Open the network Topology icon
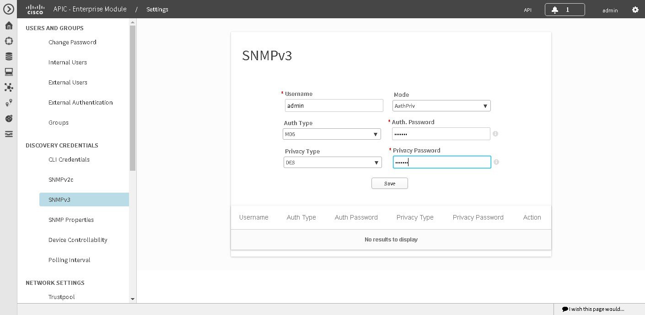The height and width of the screenshot is (315, 645). click(8, 87)
